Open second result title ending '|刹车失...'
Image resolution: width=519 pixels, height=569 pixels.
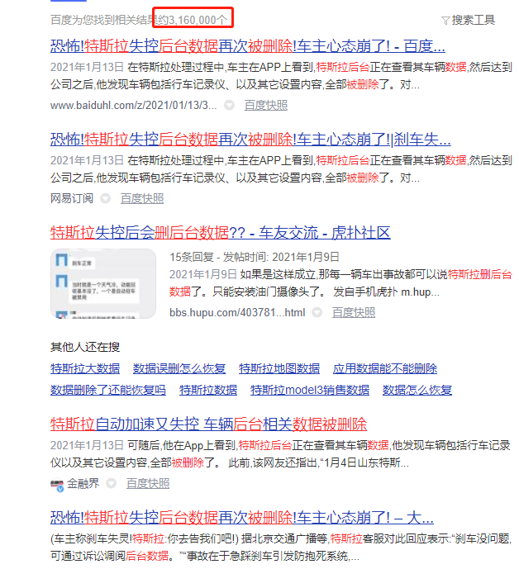pyautogui.click(x=250, y=140)
